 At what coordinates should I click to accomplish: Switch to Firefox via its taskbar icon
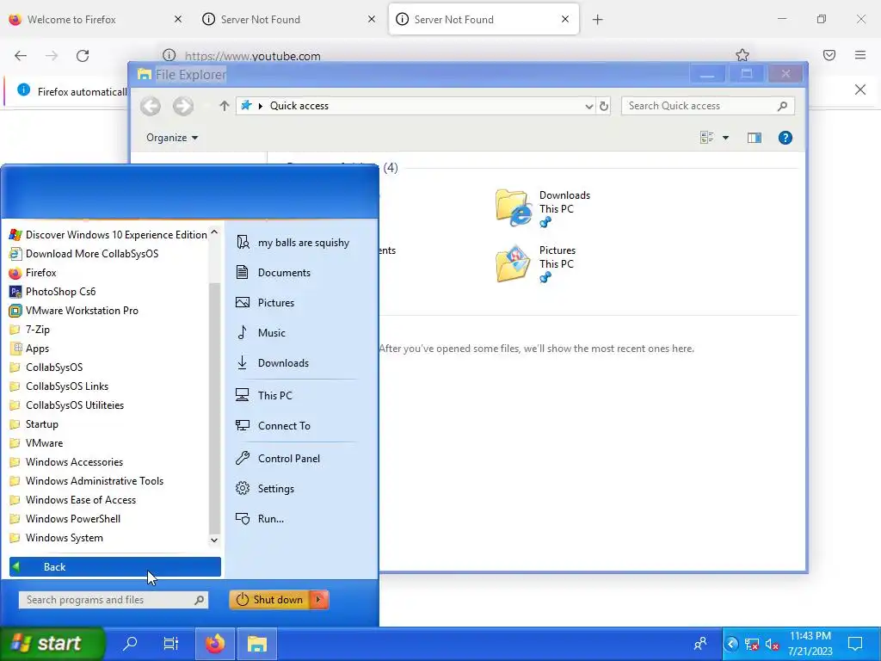coord(214,643)
